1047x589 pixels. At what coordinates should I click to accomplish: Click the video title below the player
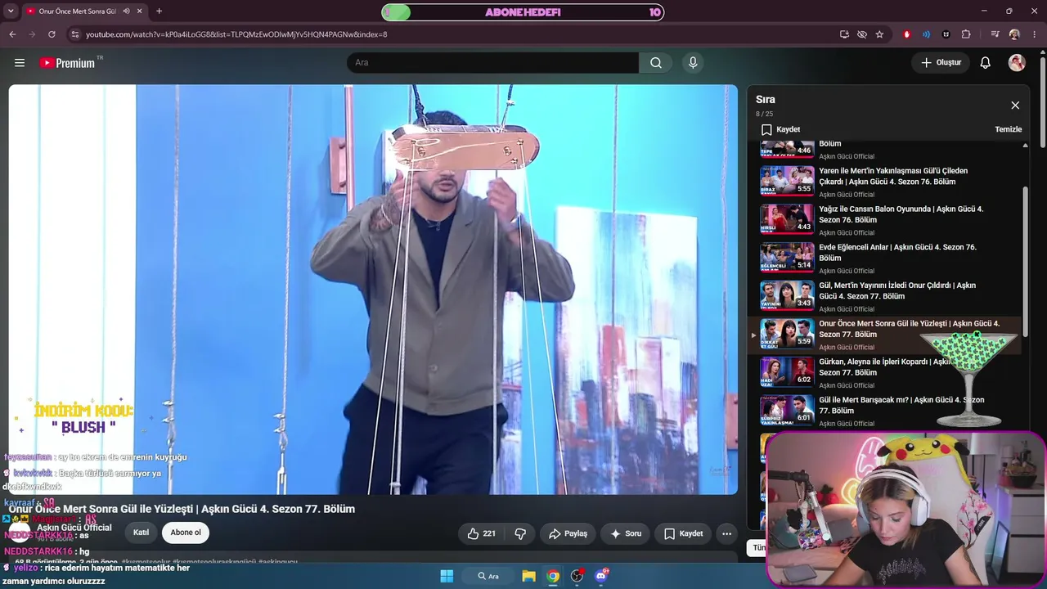point(182,509)
